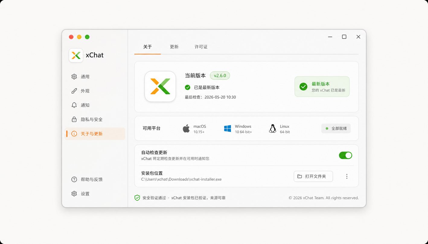Click the © 2026 xChat Team copyright text
The width and height of the screenshot is (428, 244).
[324, 198]
